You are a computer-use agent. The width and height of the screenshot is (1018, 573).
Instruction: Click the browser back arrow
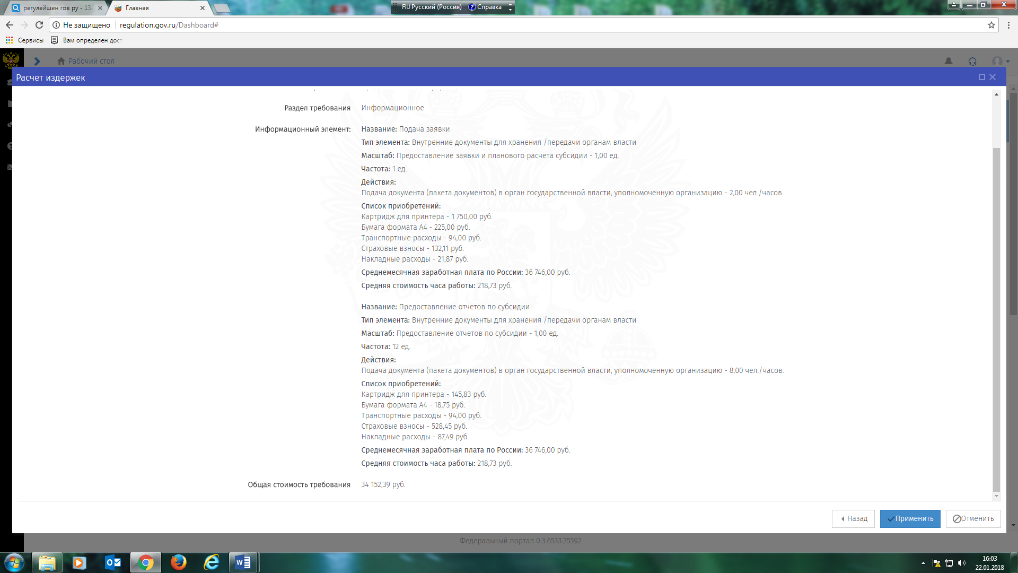tap(10, 25)
